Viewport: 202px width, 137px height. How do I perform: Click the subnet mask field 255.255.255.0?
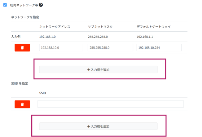[x=110, y=48]
